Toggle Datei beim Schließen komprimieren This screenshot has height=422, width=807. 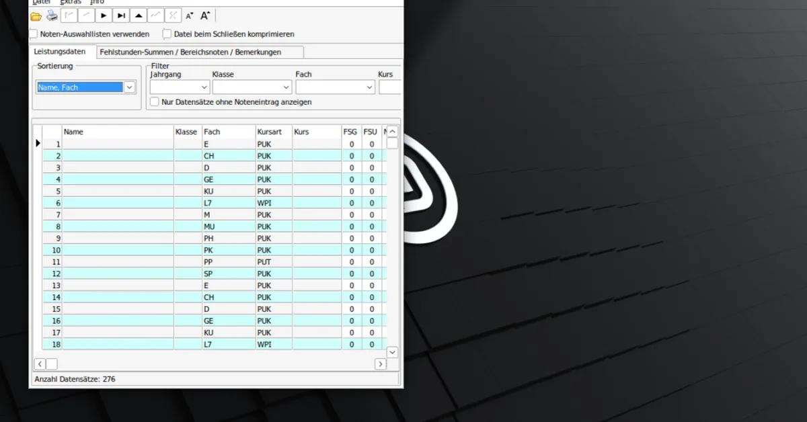tap(167, 34)
